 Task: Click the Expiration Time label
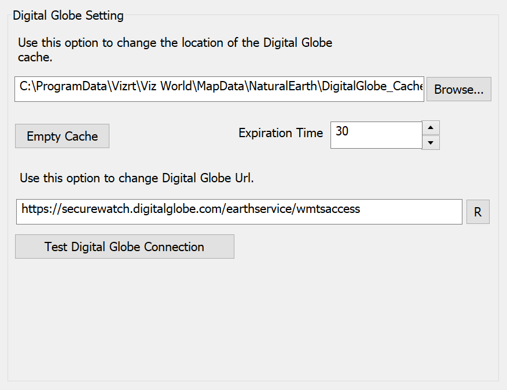click(x=281, y=133)
